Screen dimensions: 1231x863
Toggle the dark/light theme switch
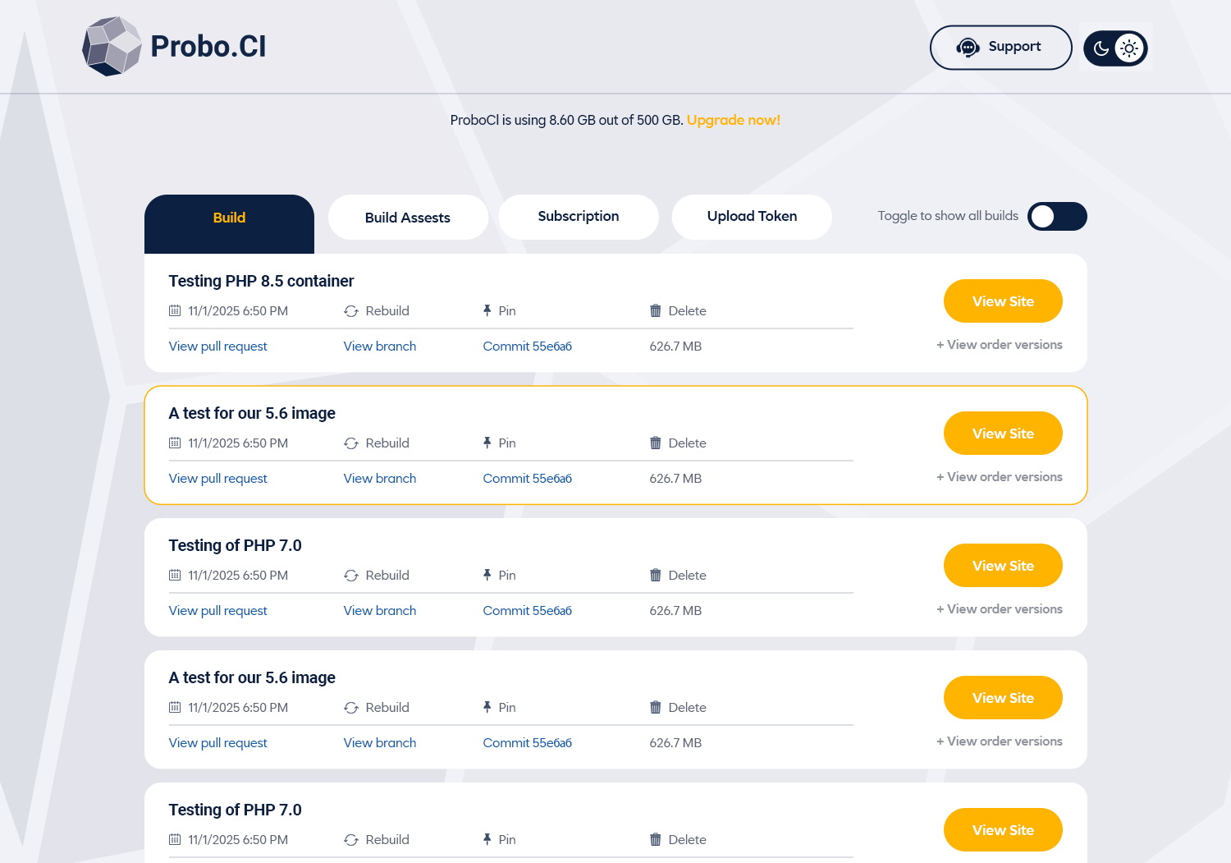[1115, 48]
